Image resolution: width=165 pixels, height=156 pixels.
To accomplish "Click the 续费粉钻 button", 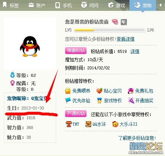I will pyautogui.click(x=76, y=51).
